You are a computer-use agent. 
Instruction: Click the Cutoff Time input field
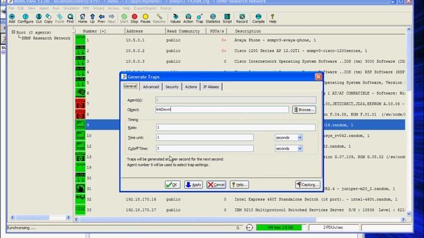click(x=205, y=148)
